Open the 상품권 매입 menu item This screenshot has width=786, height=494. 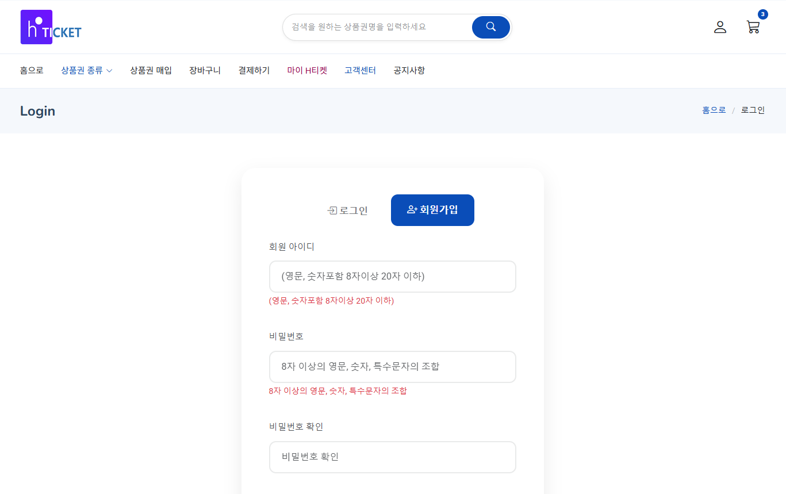coord(151,71)
